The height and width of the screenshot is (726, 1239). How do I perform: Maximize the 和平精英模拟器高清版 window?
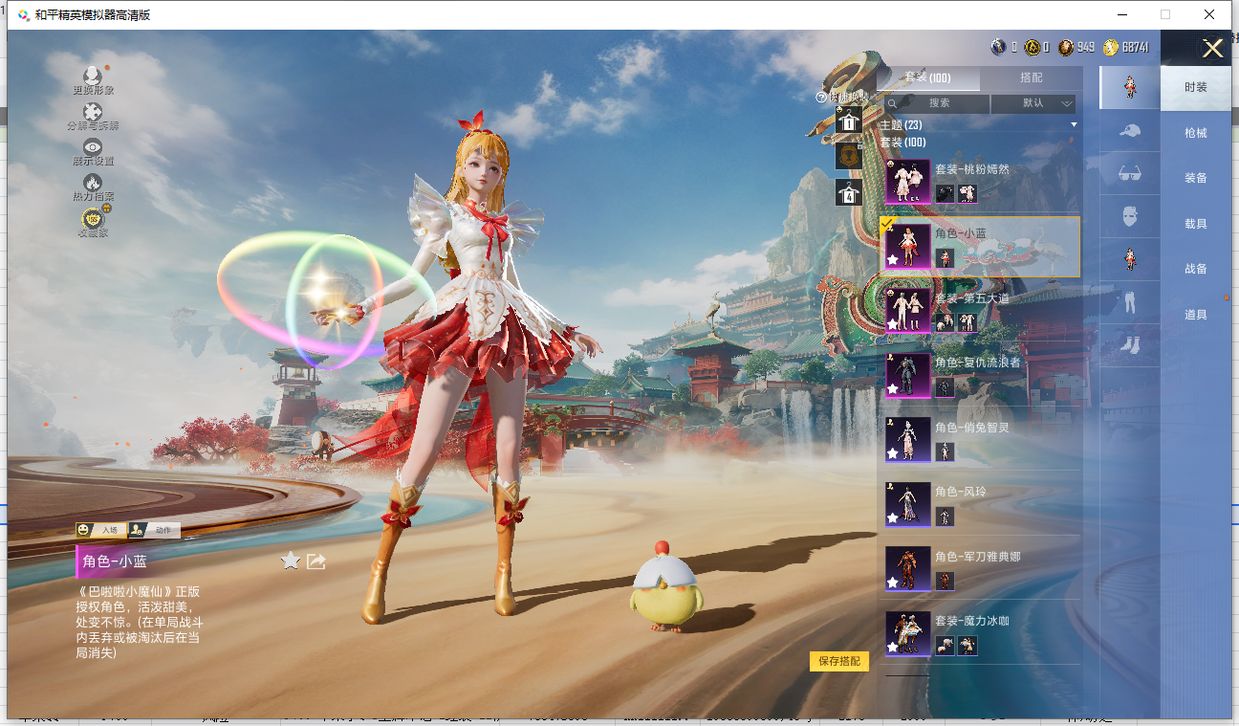[1165, 14]
